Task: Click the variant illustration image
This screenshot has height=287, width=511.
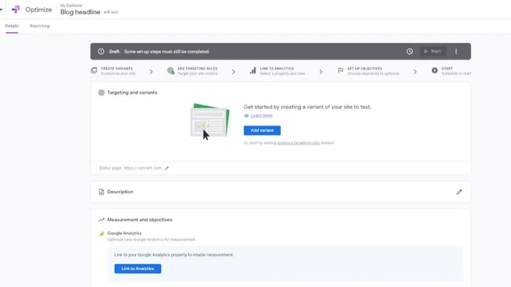Action: (x=210, y=121)
